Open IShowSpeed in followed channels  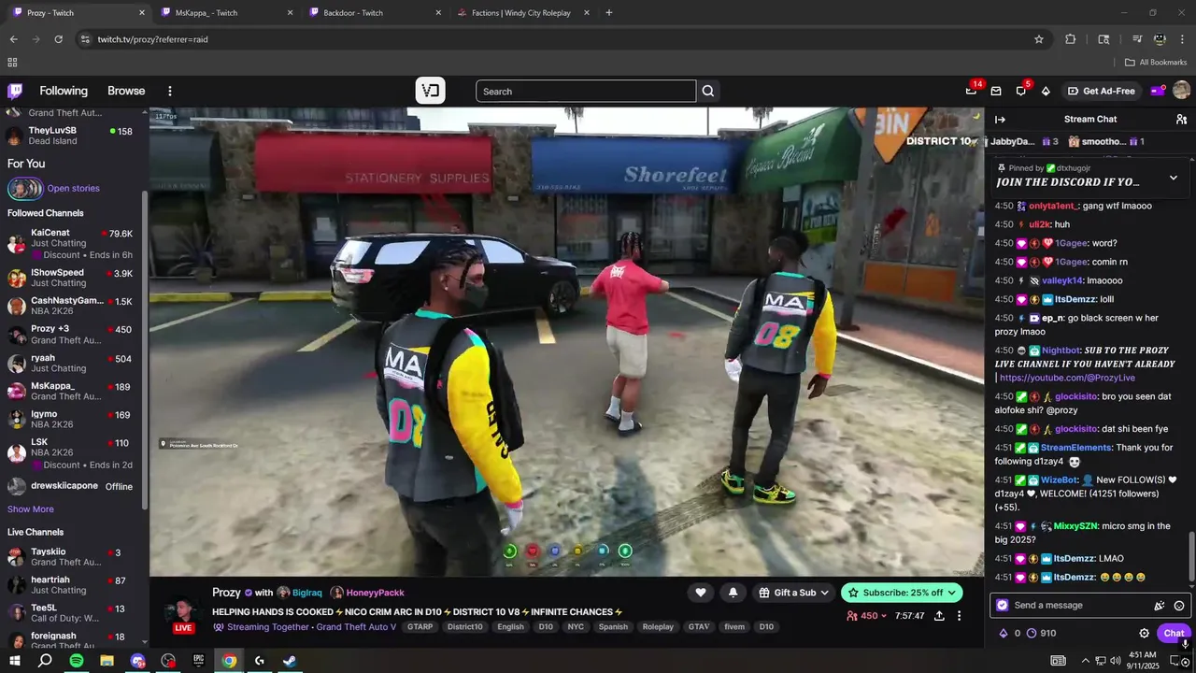point(72,278)
